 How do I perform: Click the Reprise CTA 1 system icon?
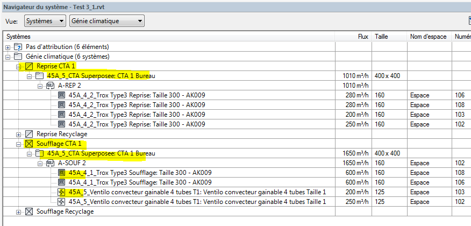pyautogui.click(x=30, y=66)
